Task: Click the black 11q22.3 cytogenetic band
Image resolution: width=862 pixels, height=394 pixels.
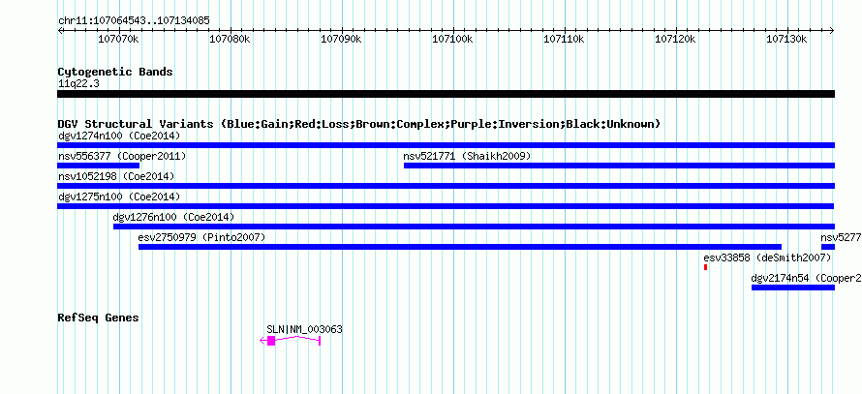Action: (446, 94)
